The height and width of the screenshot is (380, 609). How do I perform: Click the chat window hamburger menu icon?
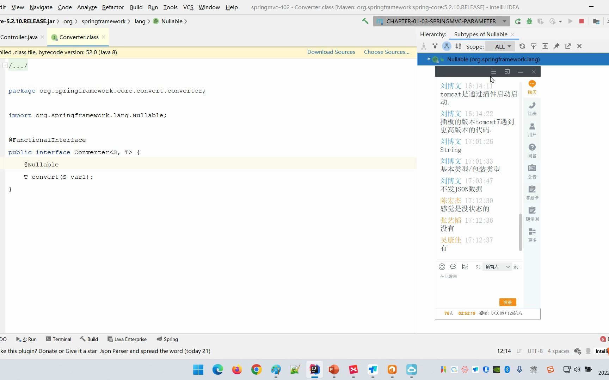(494, 72)
